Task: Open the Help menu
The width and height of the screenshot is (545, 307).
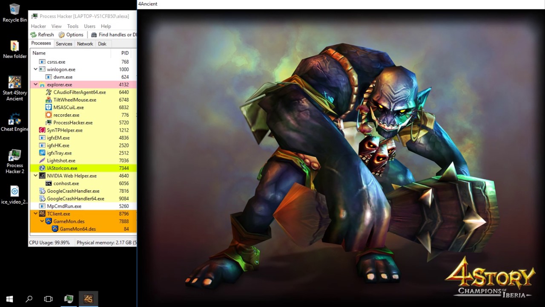Action: 106,26
